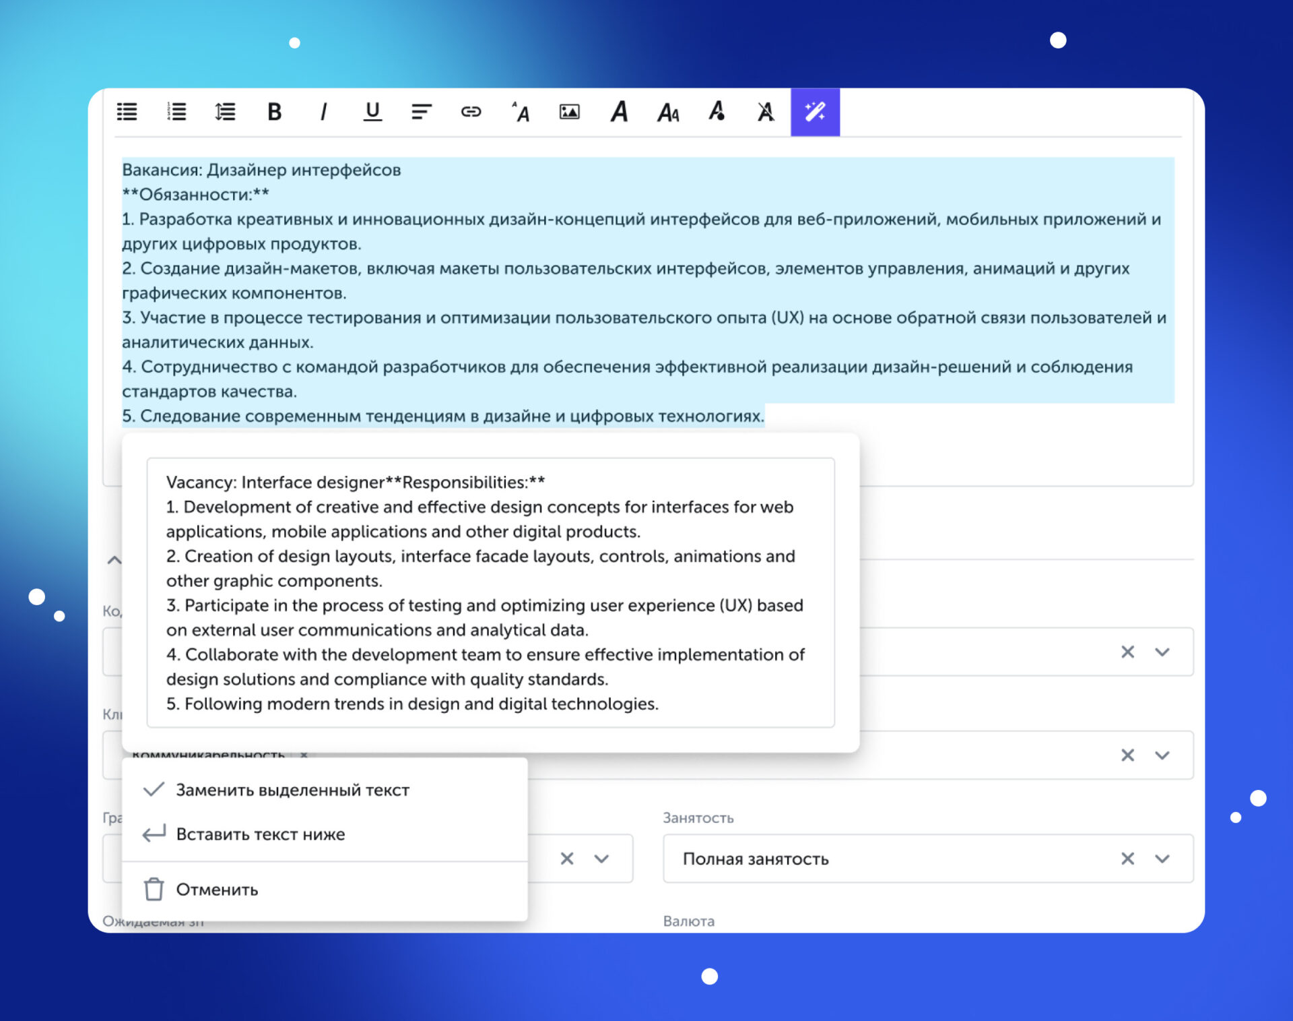1293x1021 pixels.
Task: Clear the partially hidden Гра field
Action: pos(567,859)
